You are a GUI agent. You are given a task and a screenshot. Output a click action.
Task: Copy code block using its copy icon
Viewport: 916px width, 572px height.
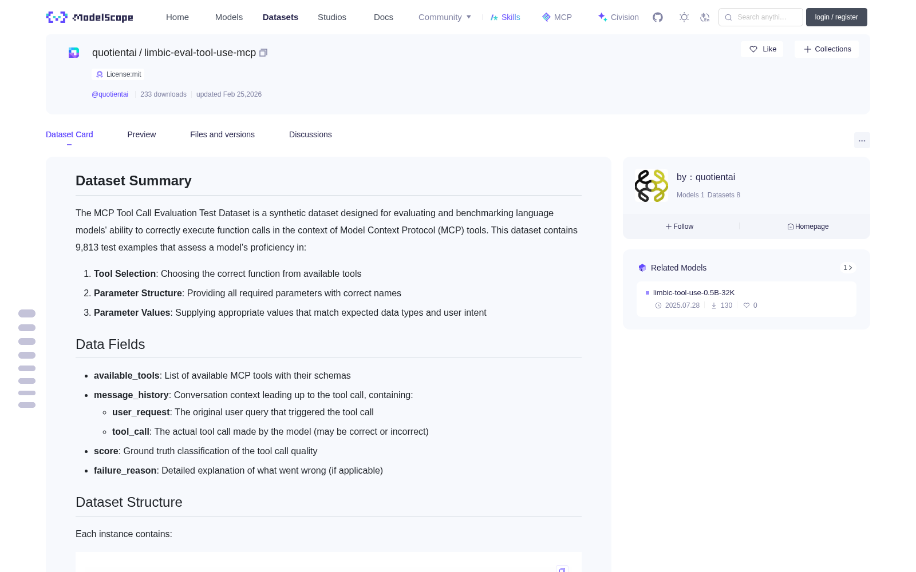coord(562,570)
